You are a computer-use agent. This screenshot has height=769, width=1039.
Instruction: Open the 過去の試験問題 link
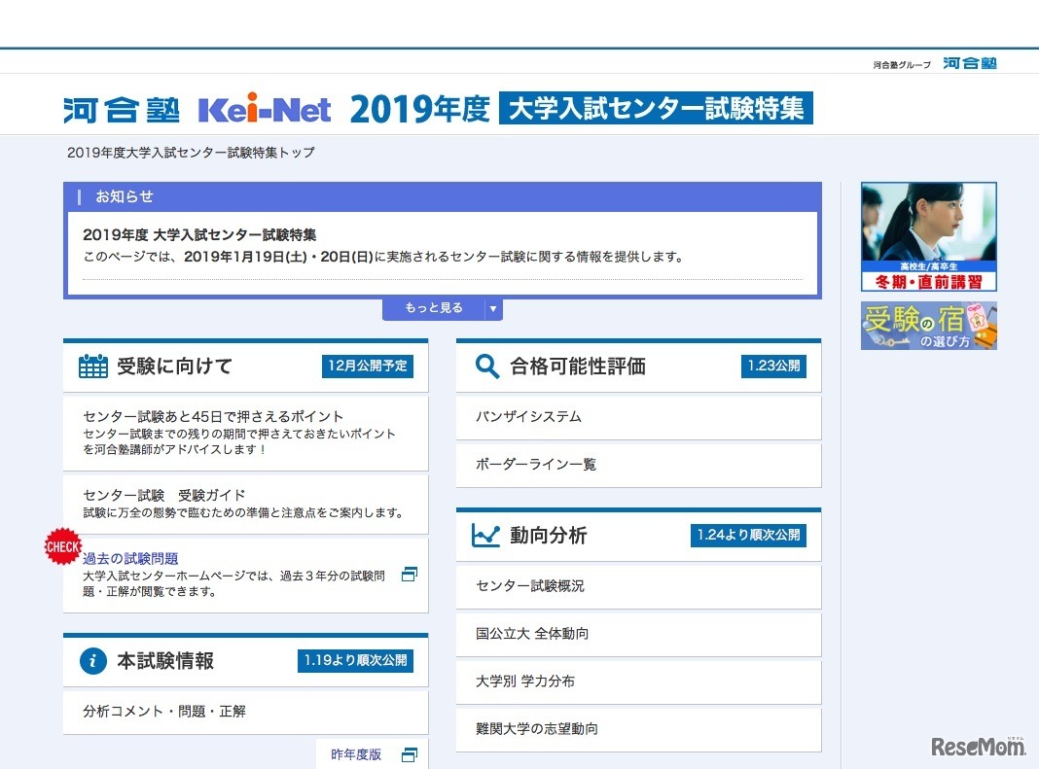tap(130, 559)
